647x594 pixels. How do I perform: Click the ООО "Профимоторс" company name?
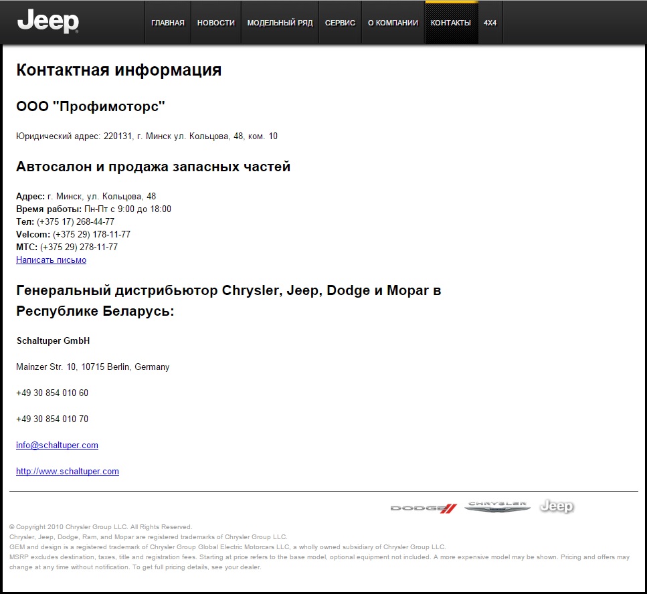click(x=90, y=106)
